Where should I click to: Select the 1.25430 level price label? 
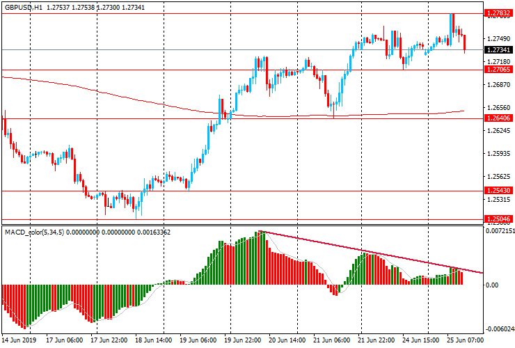click(498, 191)
